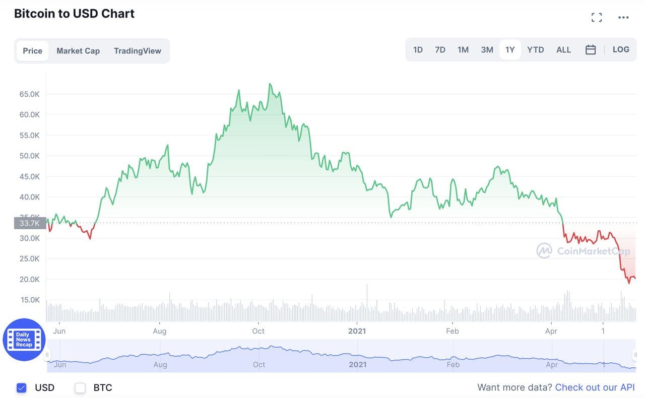Image resolution: width=645 pixels, height=398 pixels.
Task: Click the fullscreen chart icon
Action: [597, 18]
